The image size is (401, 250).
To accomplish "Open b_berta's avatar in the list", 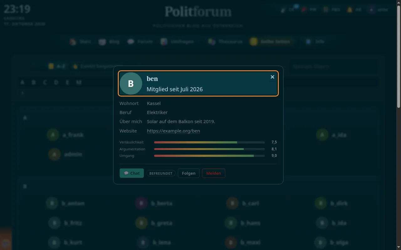I will [x=142, y=203].
